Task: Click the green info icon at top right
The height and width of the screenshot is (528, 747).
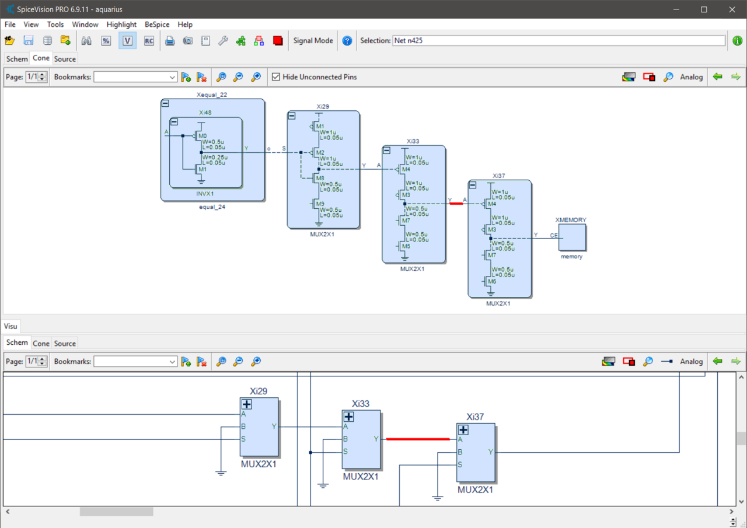Action: click(x=737, y=41)
